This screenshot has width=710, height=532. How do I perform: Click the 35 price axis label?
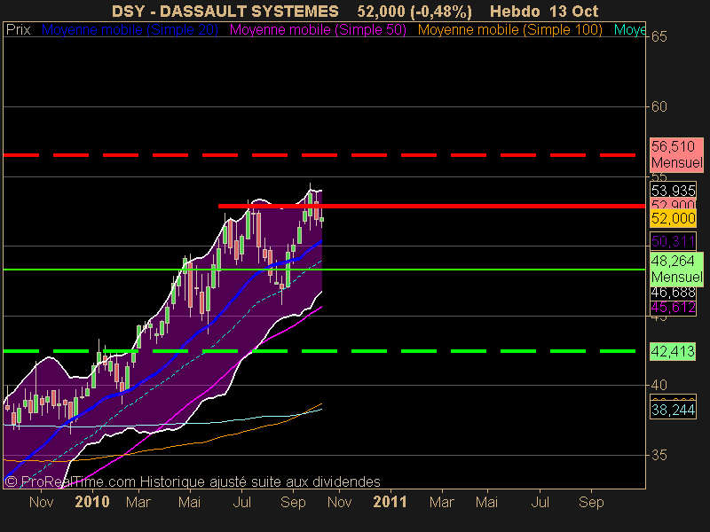tap(659, 455)
